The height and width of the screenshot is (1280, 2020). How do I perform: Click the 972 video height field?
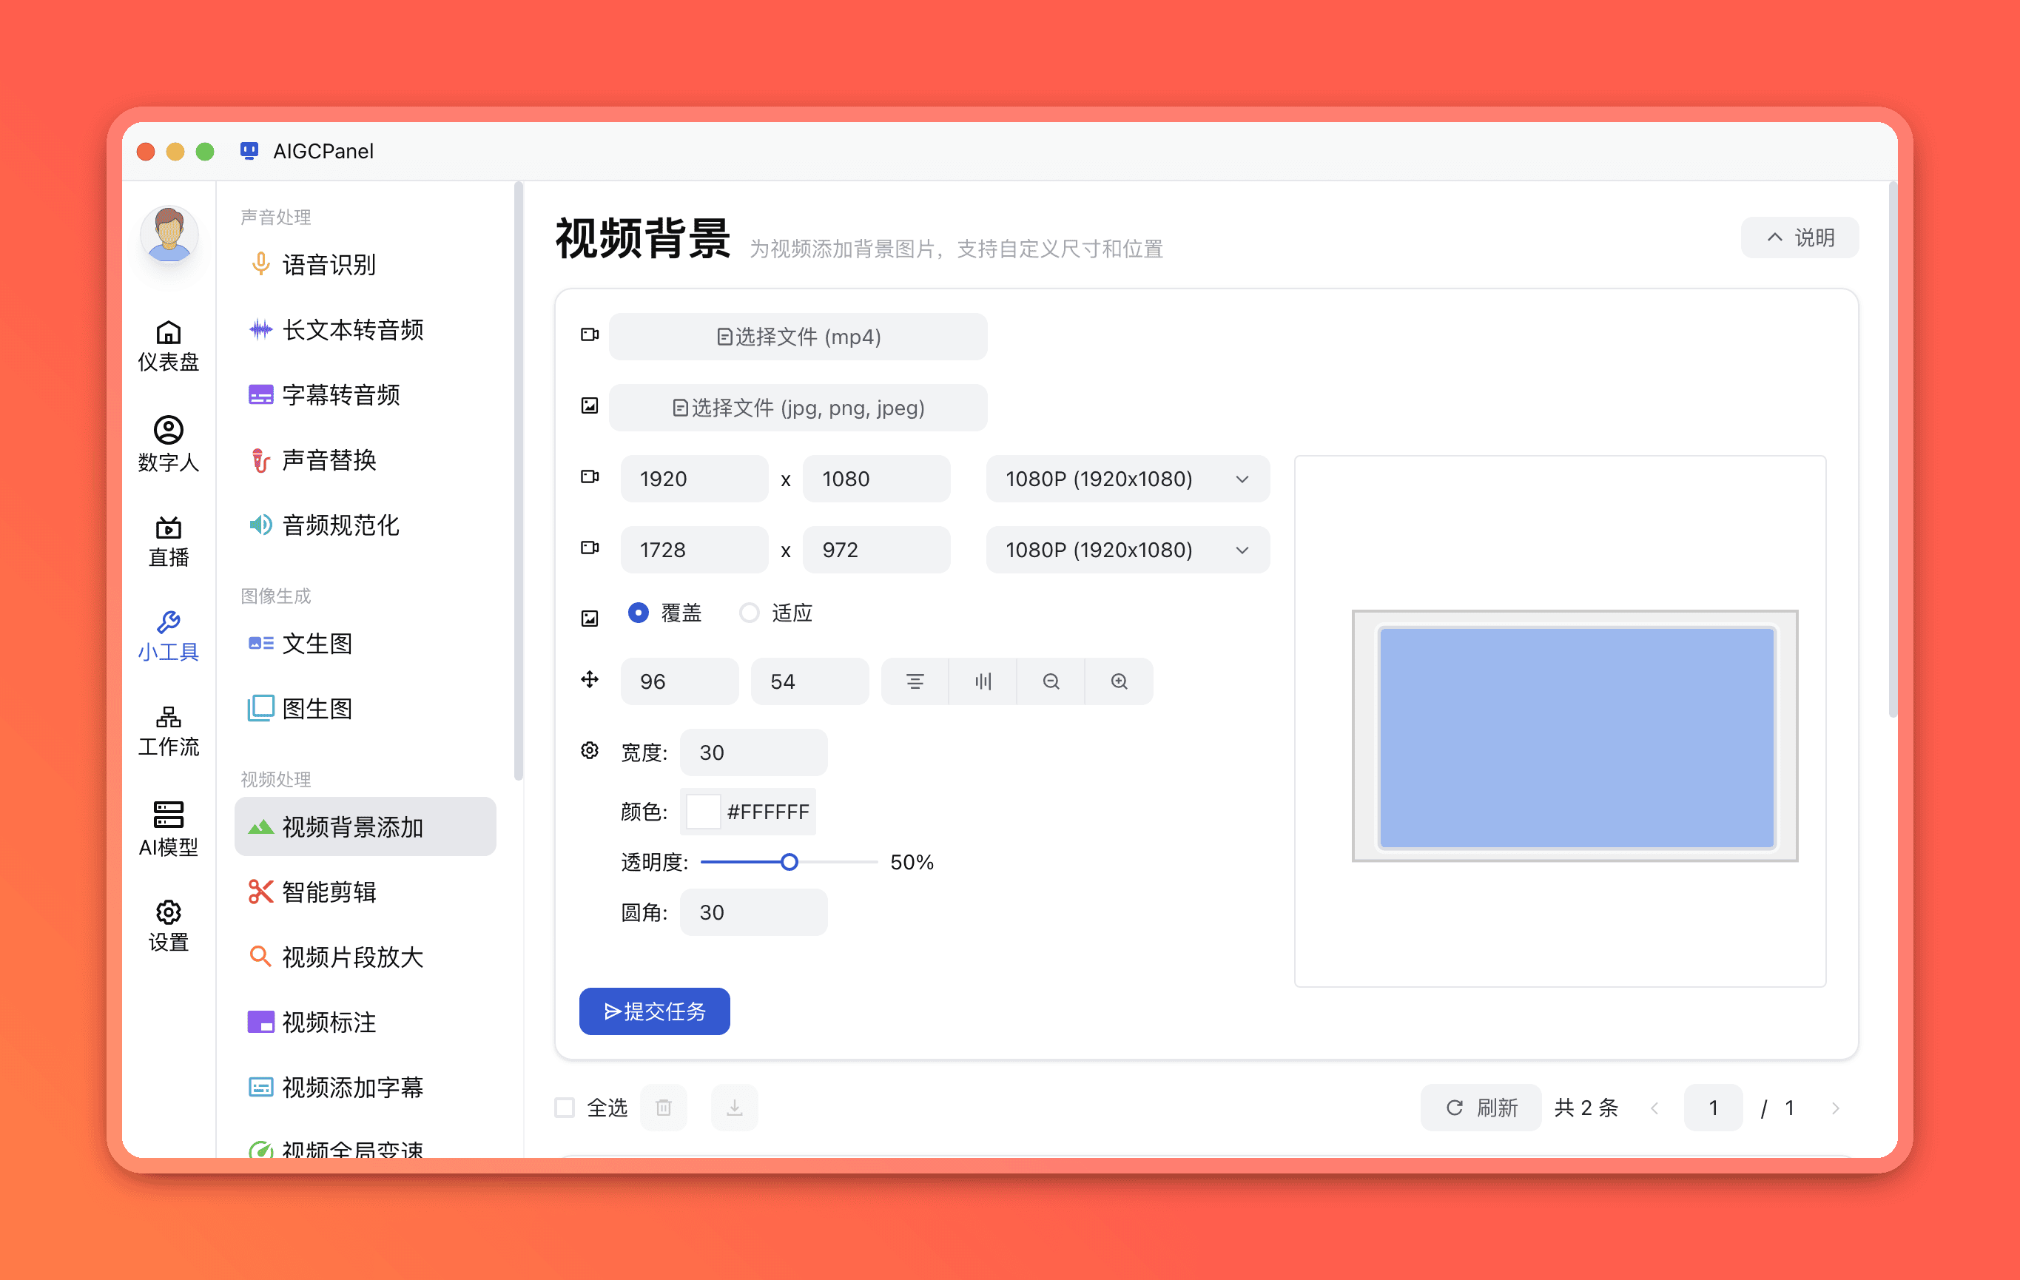877,550
